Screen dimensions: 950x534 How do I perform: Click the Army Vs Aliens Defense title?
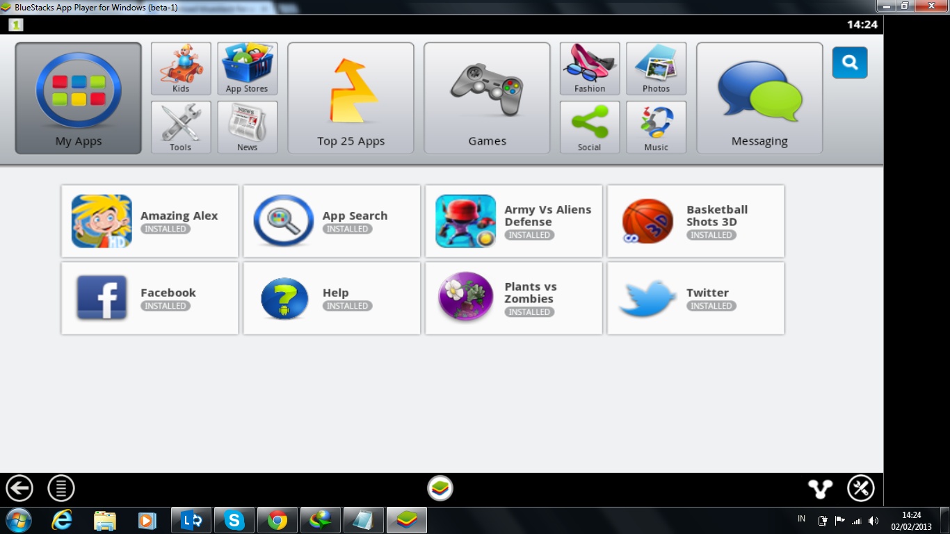[548, 216]
